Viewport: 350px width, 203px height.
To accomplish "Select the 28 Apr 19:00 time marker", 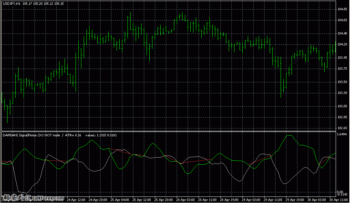I will coord(230,200).
